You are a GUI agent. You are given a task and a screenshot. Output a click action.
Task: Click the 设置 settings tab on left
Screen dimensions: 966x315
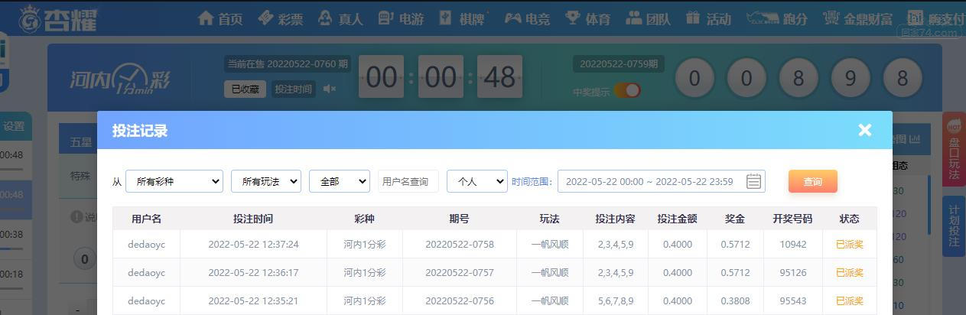point(15,127)
